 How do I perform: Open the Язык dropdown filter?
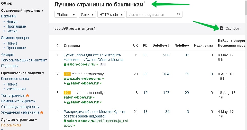click(87, 15)
